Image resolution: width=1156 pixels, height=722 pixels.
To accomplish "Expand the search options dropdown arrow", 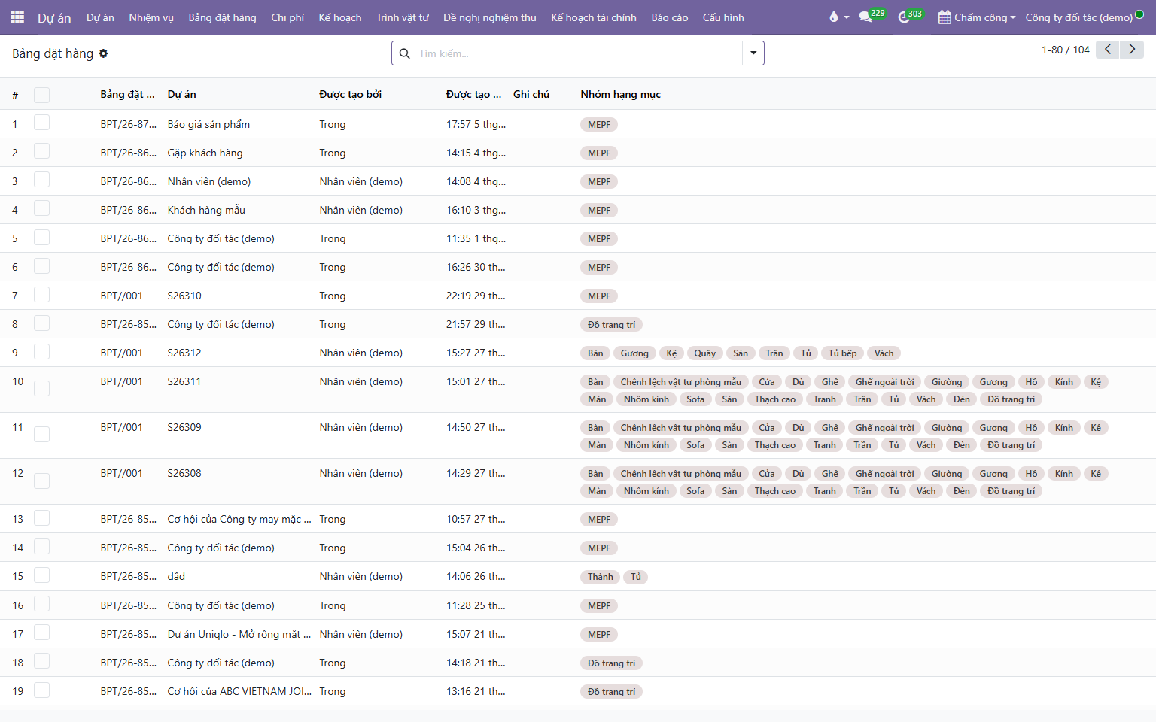I will [x=753, y=53].
